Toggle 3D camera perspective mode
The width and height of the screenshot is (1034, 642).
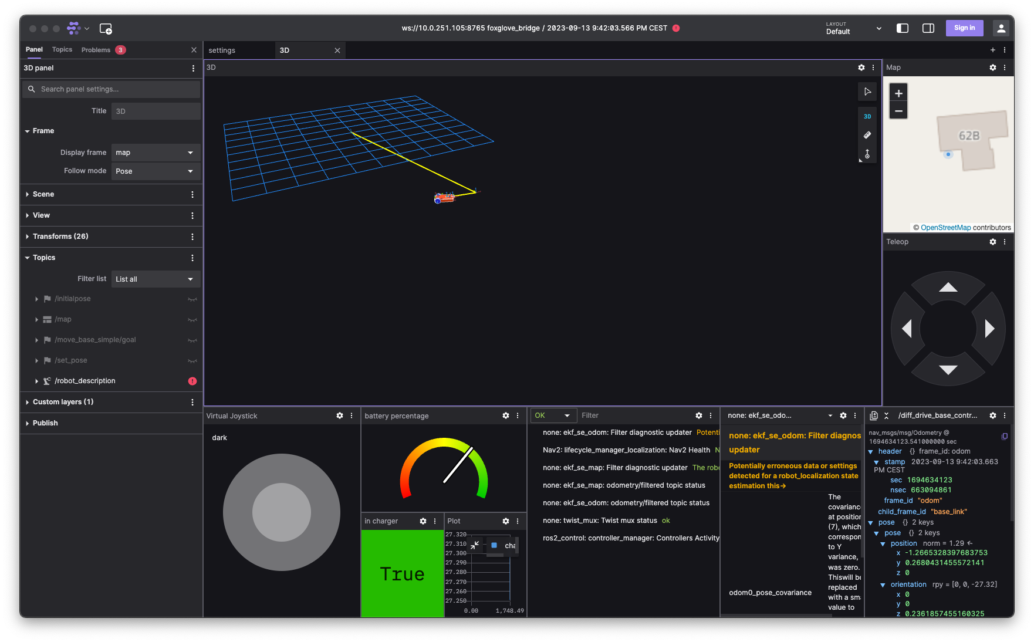coord(867,116)
